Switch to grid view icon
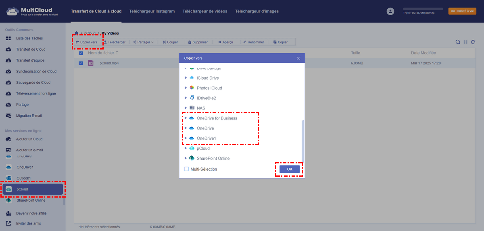Viewport: 484px width, 231px height. point(465,42)
